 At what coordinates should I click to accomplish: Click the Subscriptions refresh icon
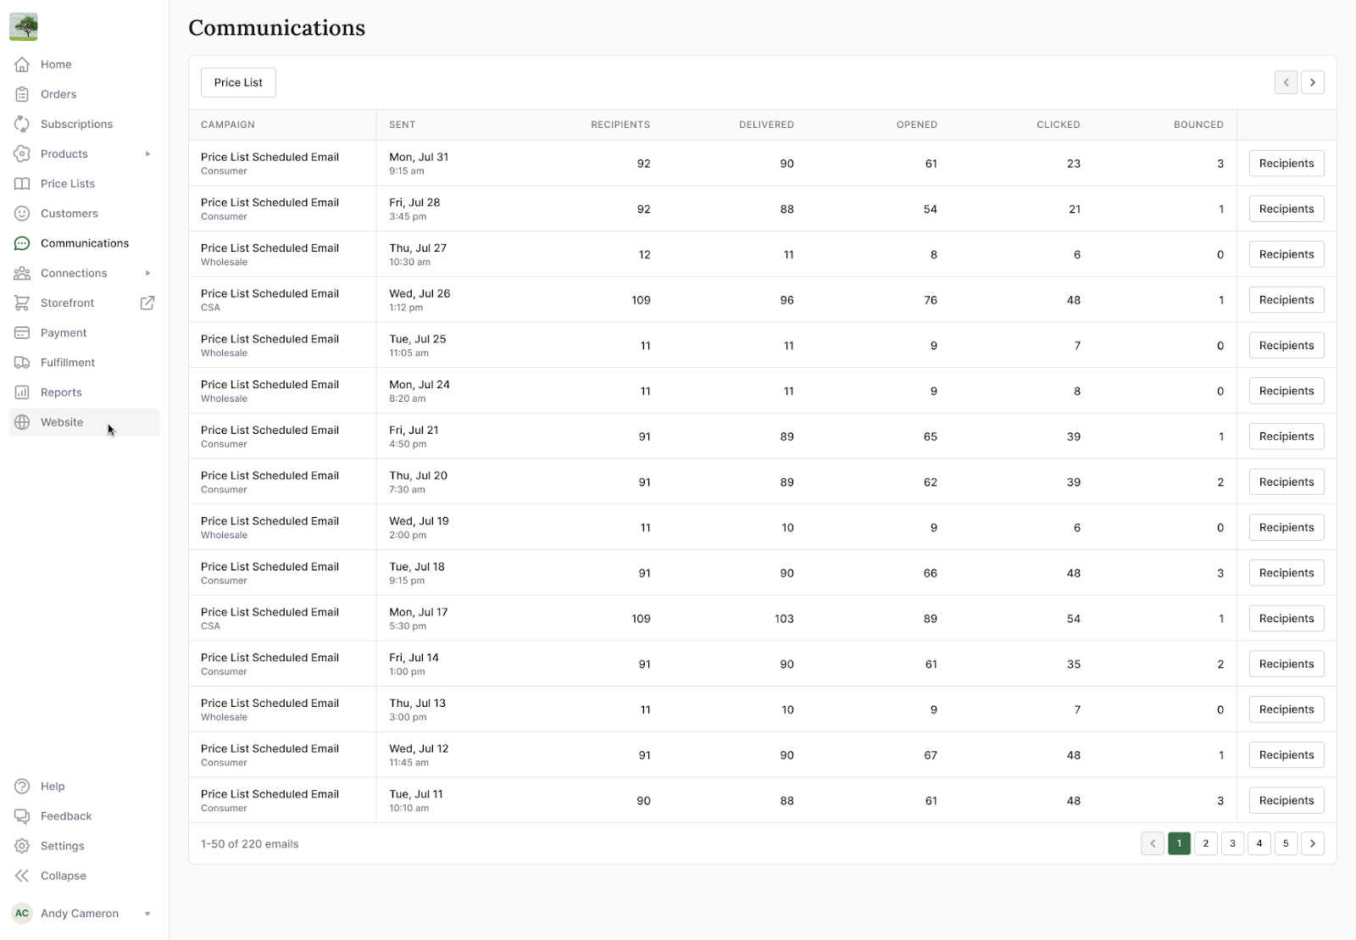click(x=22, y=124)
